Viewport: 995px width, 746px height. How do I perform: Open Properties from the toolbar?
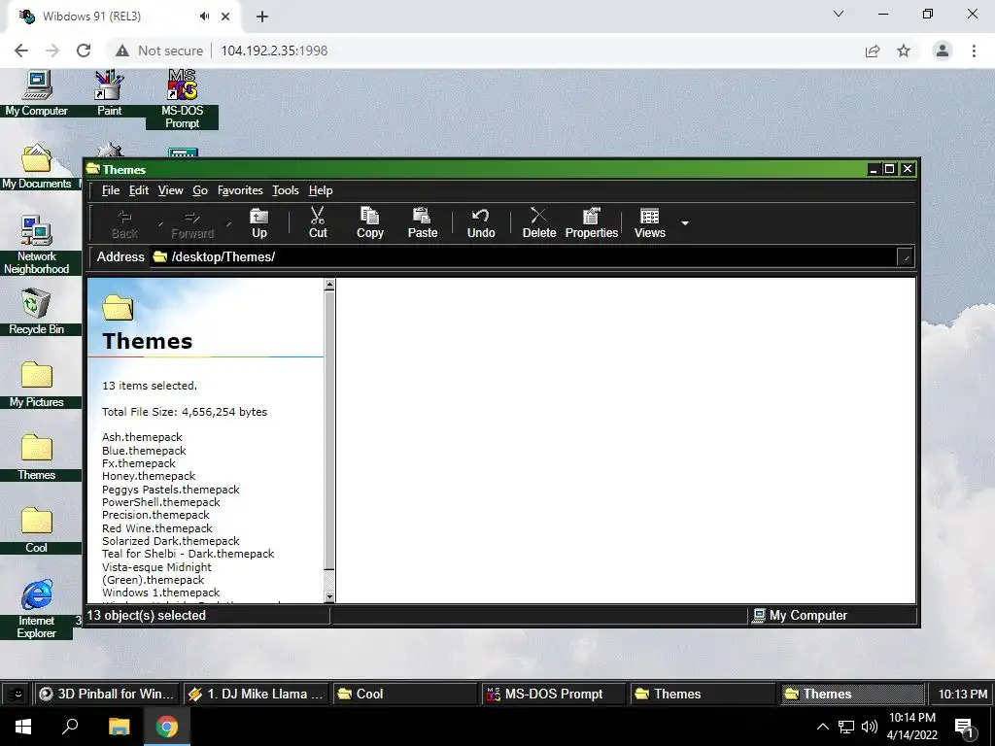[x=592, y=222]
